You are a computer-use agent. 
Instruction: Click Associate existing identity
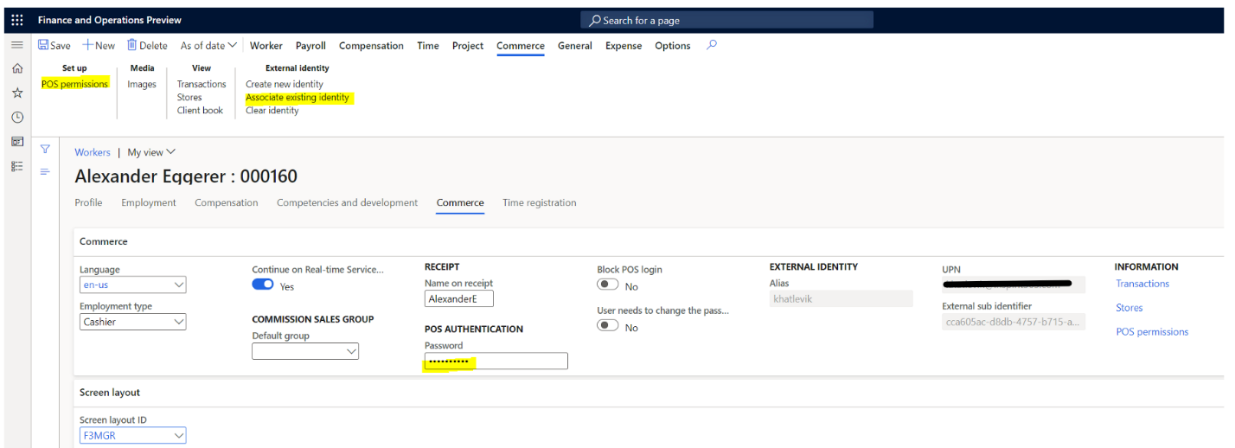(298, 98)
